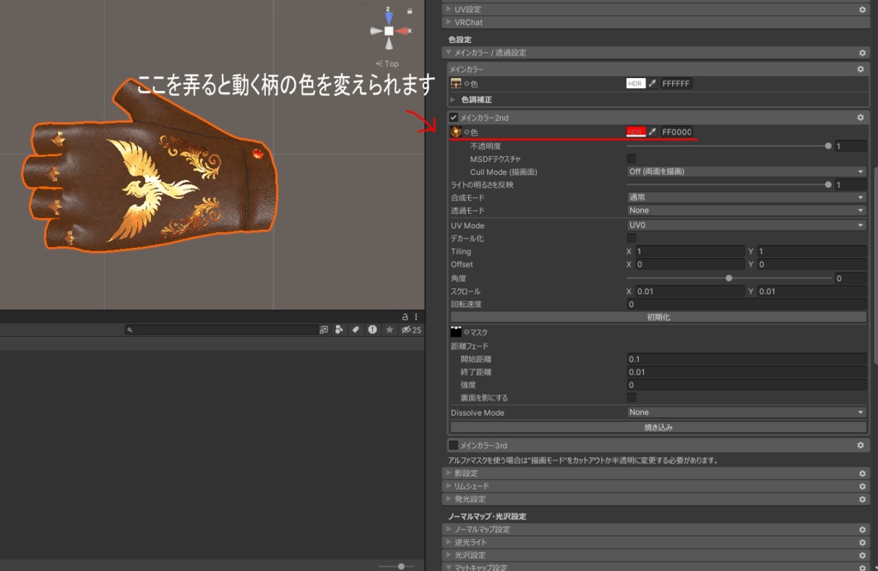Click the label tag filter icon
The height and width of the screenshot is (571, 878).
click(356, 330)
